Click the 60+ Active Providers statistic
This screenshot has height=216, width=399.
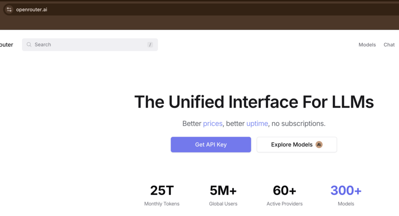[284, 195]
